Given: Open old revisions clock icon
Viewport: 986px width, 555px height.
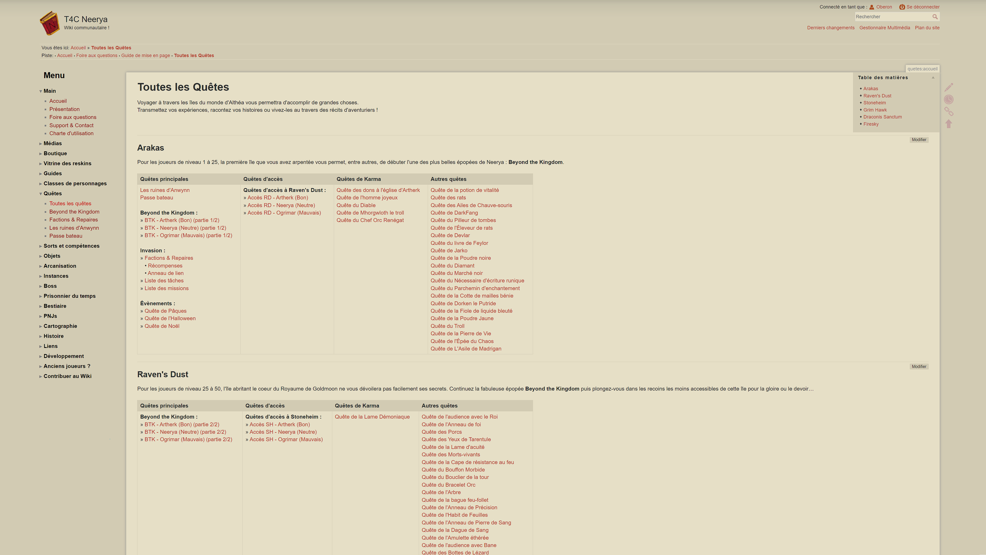Looking at the screenshot, I should 949,100.
